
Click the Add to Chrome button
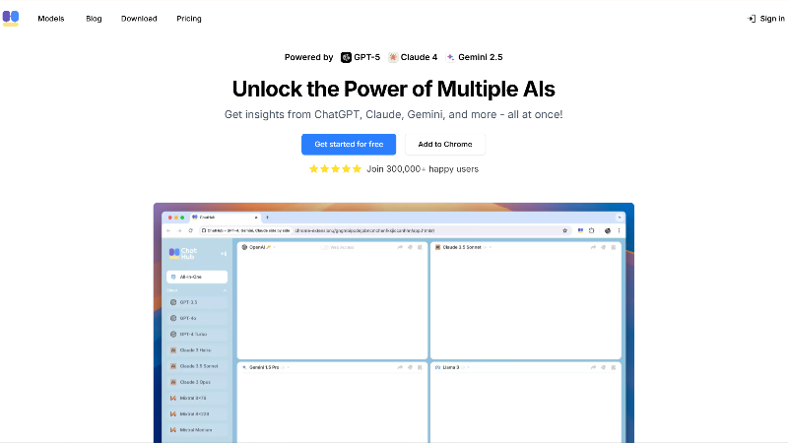(445, 144)
